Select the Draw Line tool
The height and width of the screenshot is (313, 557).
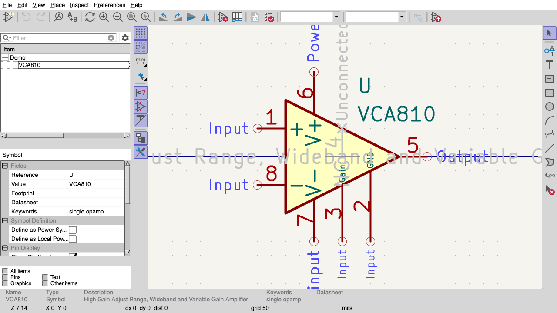[x=549, y=148]
